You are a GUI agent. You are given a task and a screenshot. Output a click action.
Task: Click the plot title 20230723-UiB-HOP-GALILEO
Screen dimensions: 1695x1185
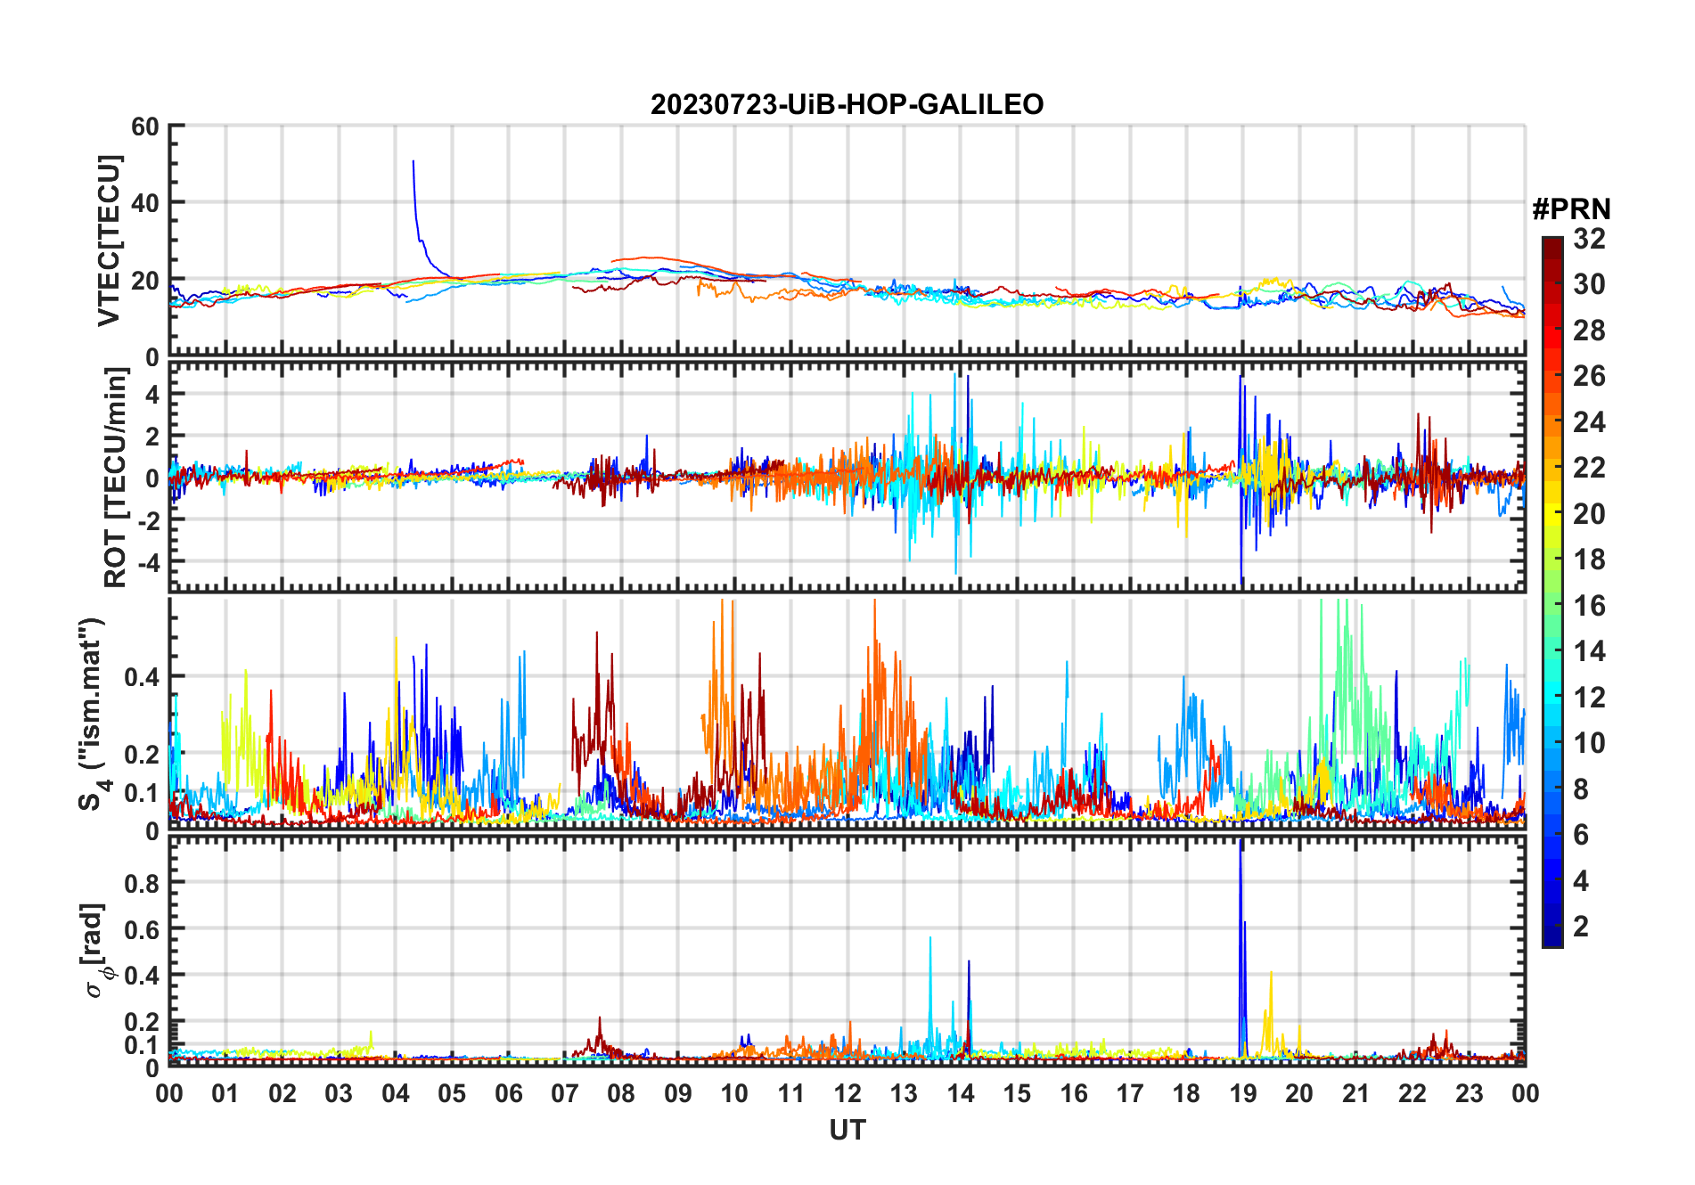[x=847, y=105]
